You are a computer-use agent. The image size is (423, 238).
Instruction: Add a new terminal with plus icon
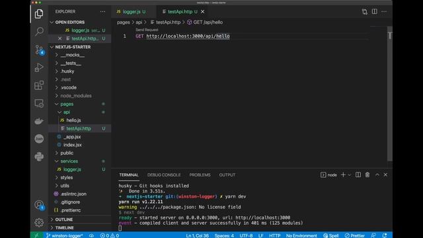(x=343, y=175)
